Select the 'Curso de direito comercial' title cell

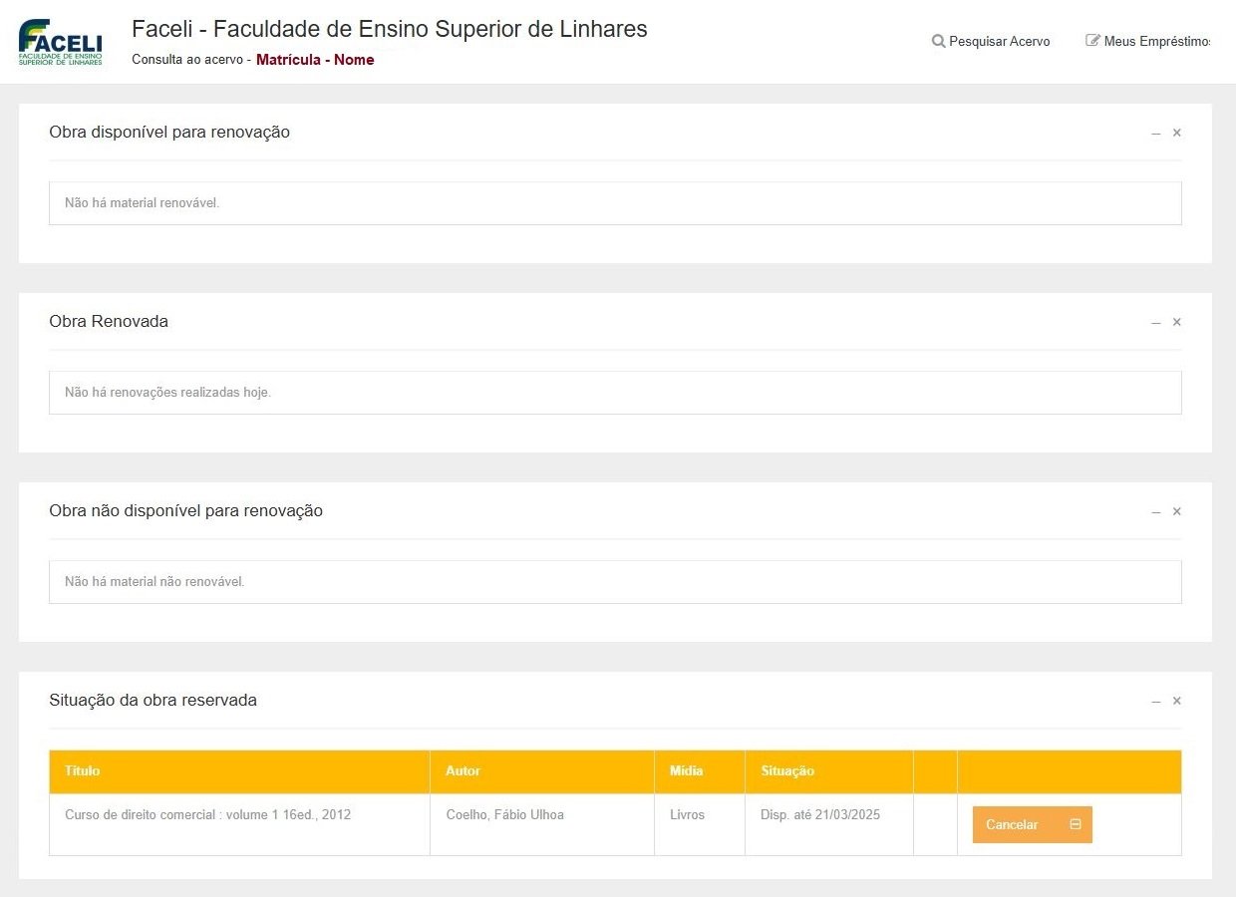[207, 815]
